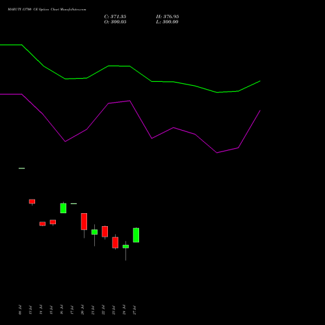Click the green candlestick for 21 Jul
This screenshot has height=325, width=325.
(x=94, y=232)
